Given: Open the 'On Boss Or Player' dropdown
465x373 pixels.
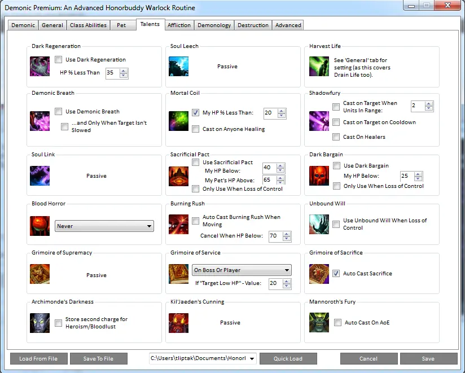Looking at the screenshot, I should tap(242, 270).
